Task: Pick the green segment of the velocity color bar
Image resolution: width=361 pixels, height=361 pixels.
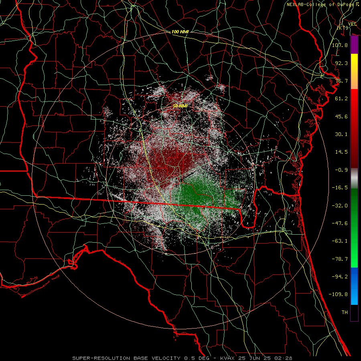Action: (x=354, y=228)
